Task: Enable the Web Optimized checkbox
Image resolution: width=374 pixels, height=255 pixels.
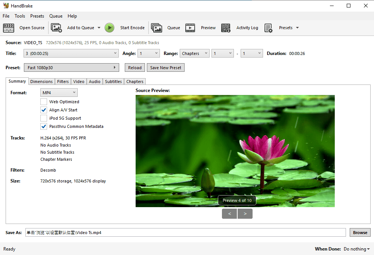Action: pyautogui.click(x=44, y=102)
